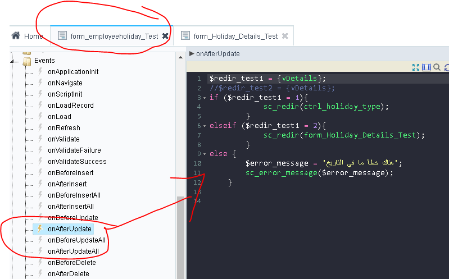Open the onValidate event
This screenshot has height=279, width=449.
click(x=64, y=139)
